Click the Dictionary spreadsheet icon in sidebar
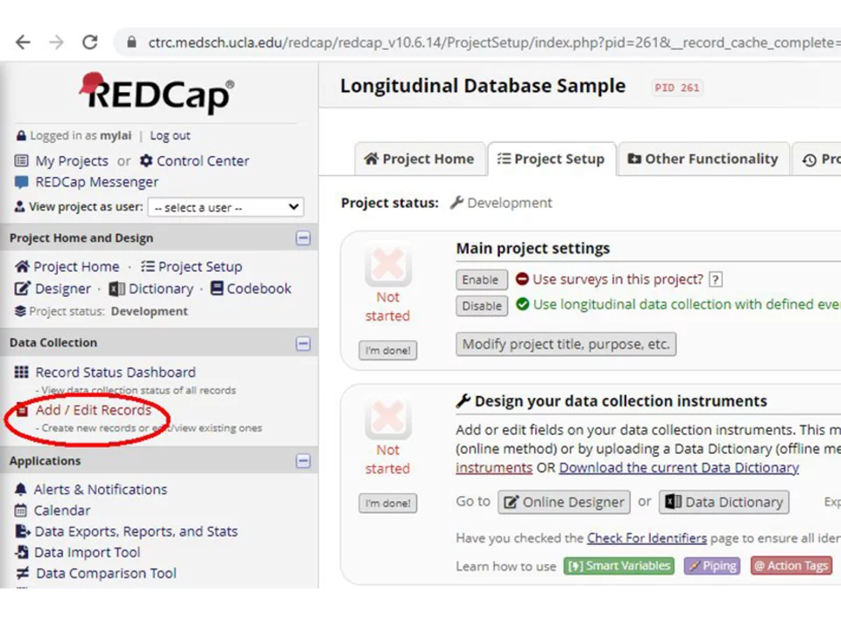841x631 pixels. [x=117, y=288]
